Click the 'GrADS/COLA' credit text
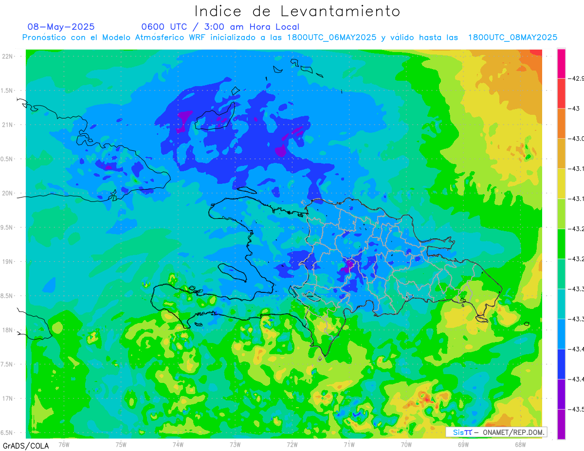The image size is (584, 451). 26,446
